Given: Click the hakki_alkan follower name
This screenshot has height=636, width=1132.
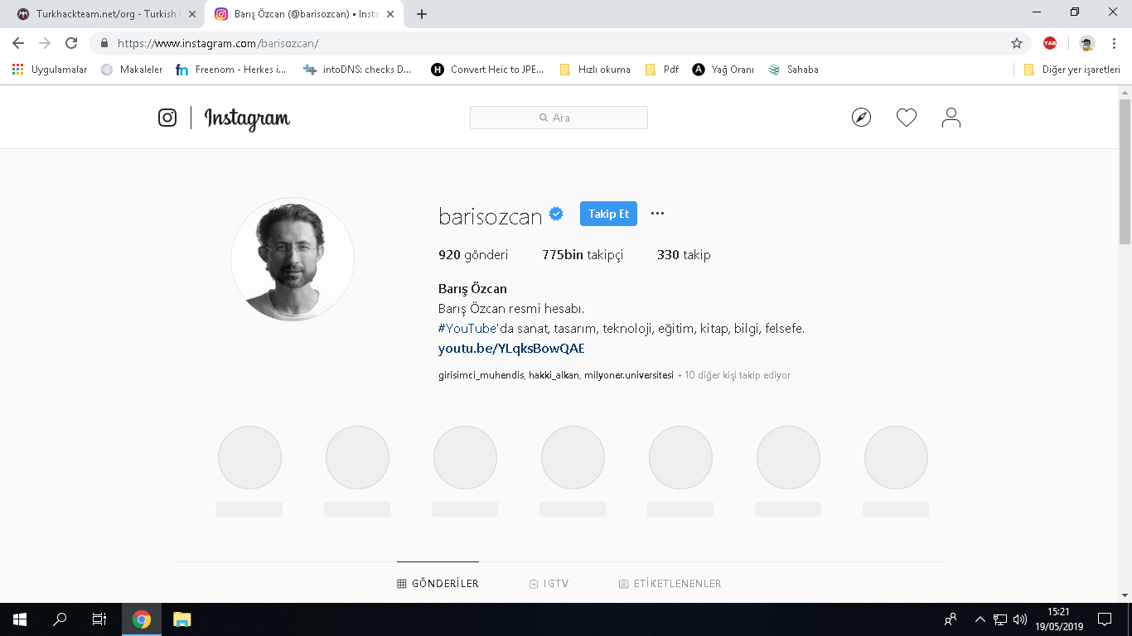Looking at the screenshot, I should (x=554, y=375).
